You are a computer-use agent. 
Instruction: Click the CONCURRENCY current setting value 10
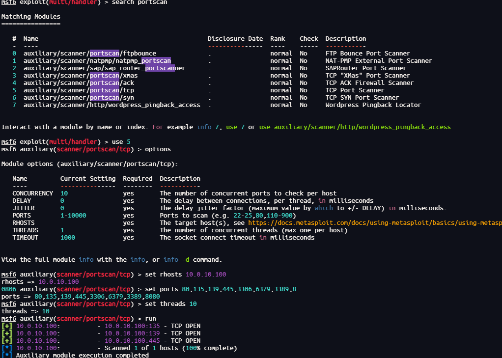(x=64, y=193)
